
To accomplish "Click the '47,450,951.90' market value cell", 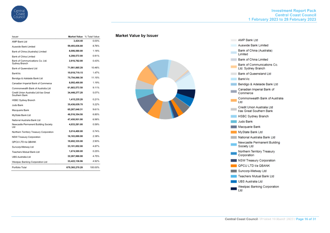I will (x=75, y=119).
